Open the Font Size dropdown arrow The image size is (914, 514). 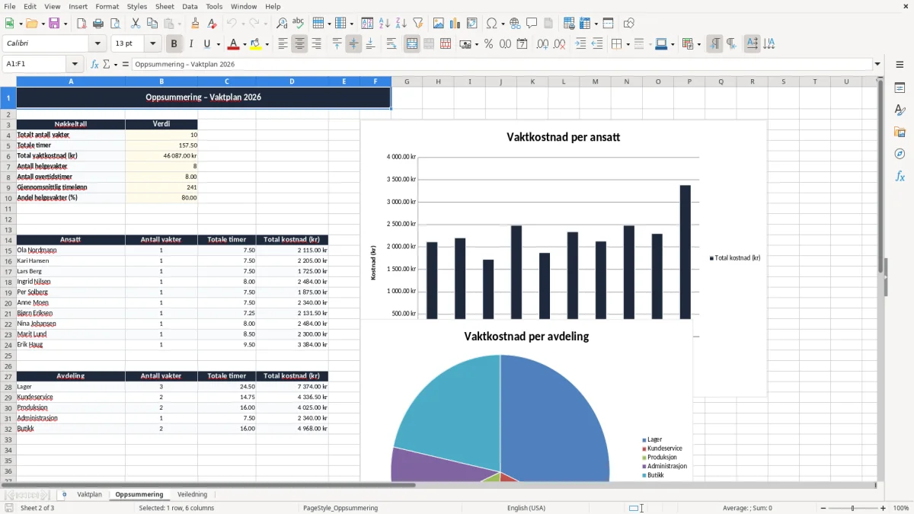click(x=153, y=44)
